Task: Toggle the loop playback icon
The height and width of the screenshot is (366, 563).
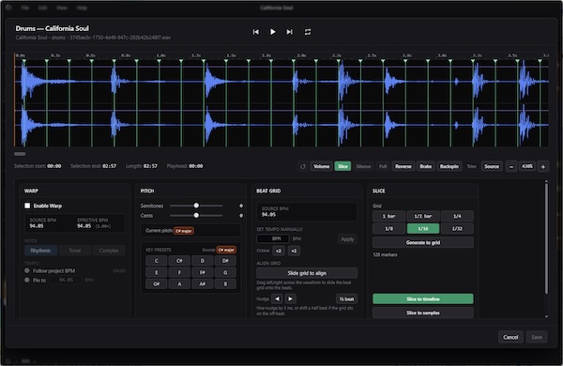Action: [308, 32]
